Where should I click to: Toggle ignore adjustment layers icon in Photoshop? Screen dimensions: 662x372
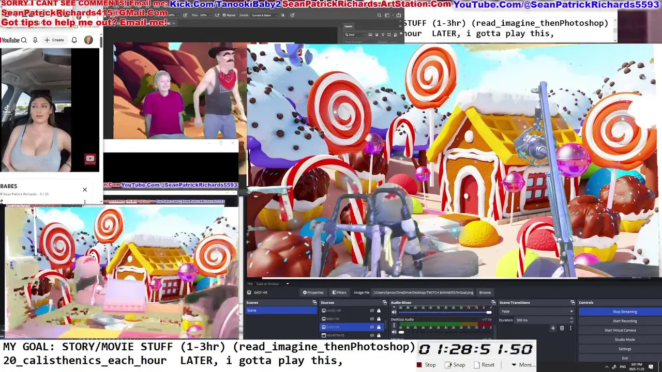click(283, 15)
